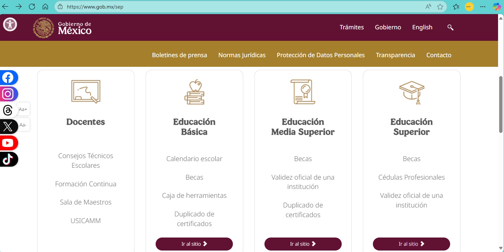Click the YouTube sidebar icon
The image size is (504, 252).
(x=8, y=143)
